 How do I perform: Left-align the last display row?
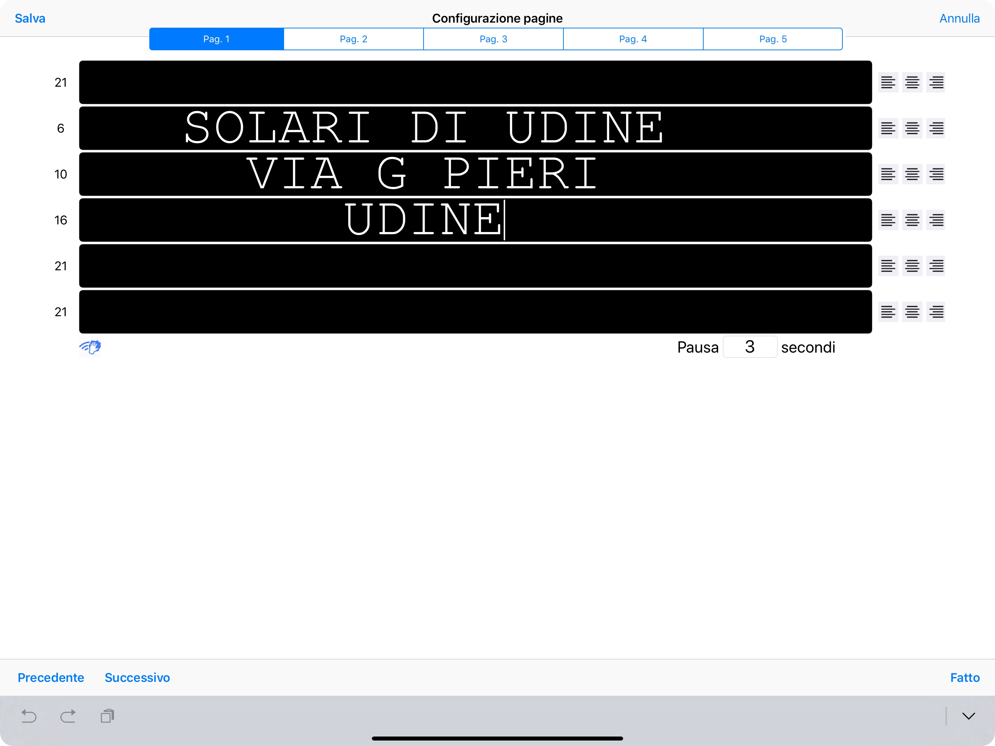pyautogui.click(x=888, y=312)
